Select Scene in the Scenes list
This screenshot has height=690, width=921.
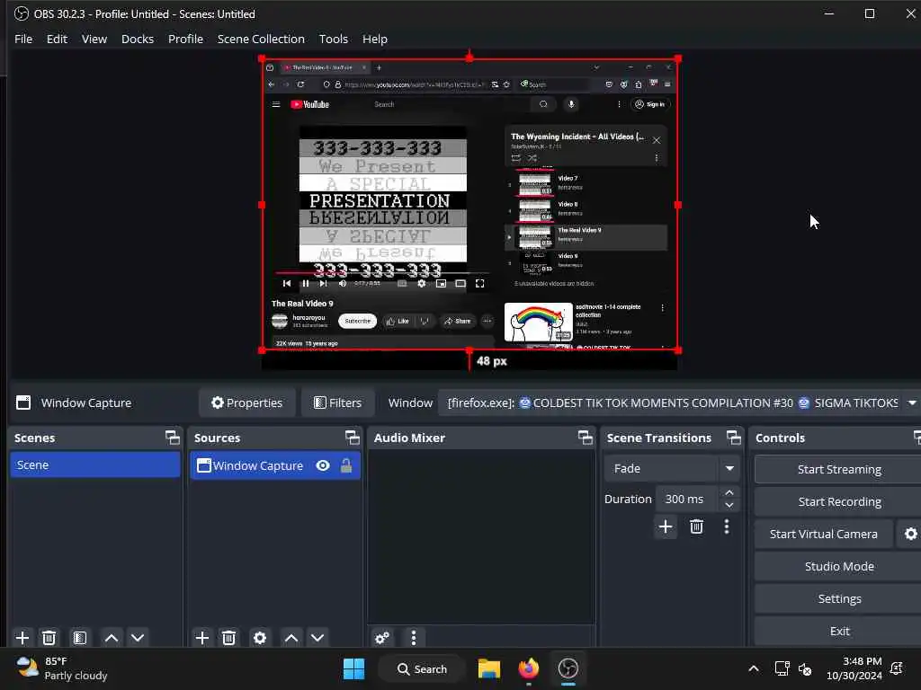[95, 464]
